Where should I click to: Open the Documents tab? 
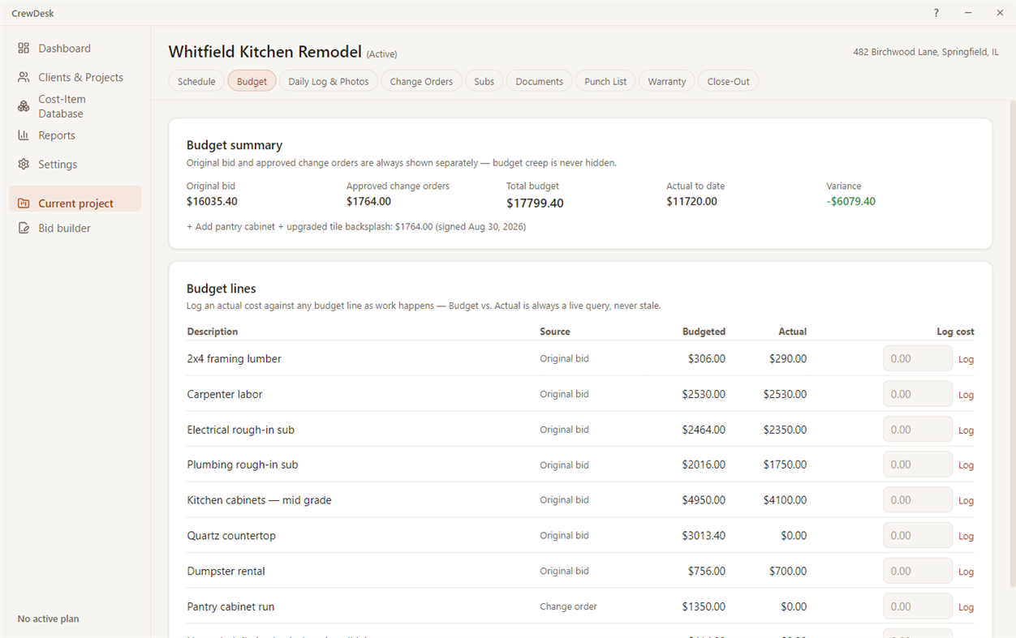point(540,81)
